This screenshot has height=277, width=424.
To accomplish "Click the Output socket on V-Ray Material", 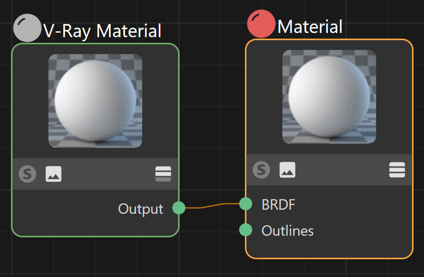I will click(x=179, y=208).
